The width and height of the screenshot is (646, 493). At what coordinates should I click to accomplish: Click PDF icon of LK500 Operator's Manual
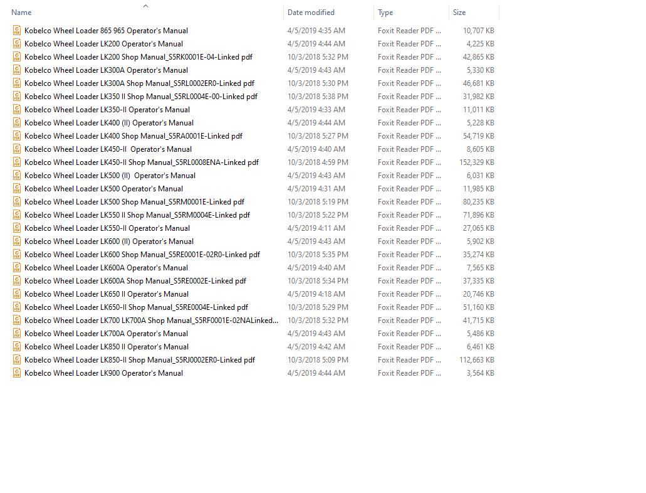pos(17,189)
